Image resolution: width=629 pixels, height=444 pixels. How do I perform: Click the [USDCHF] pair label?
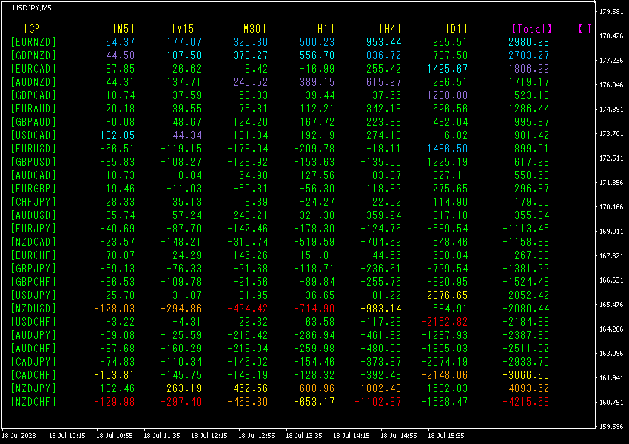[x=33, y=322]
